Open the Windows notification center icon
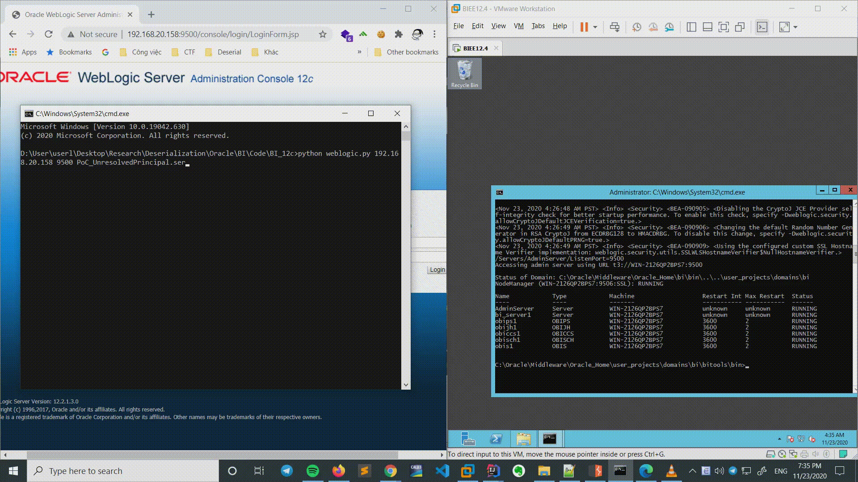The width and height of the screenshot is (858, 482). coord(840,471)
